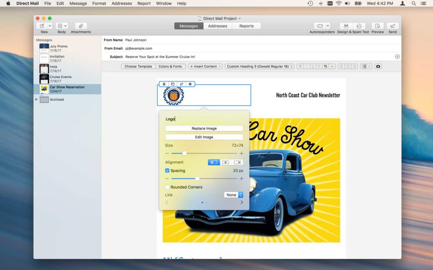Switch to the Addresses tab

(x=218, y=26)
